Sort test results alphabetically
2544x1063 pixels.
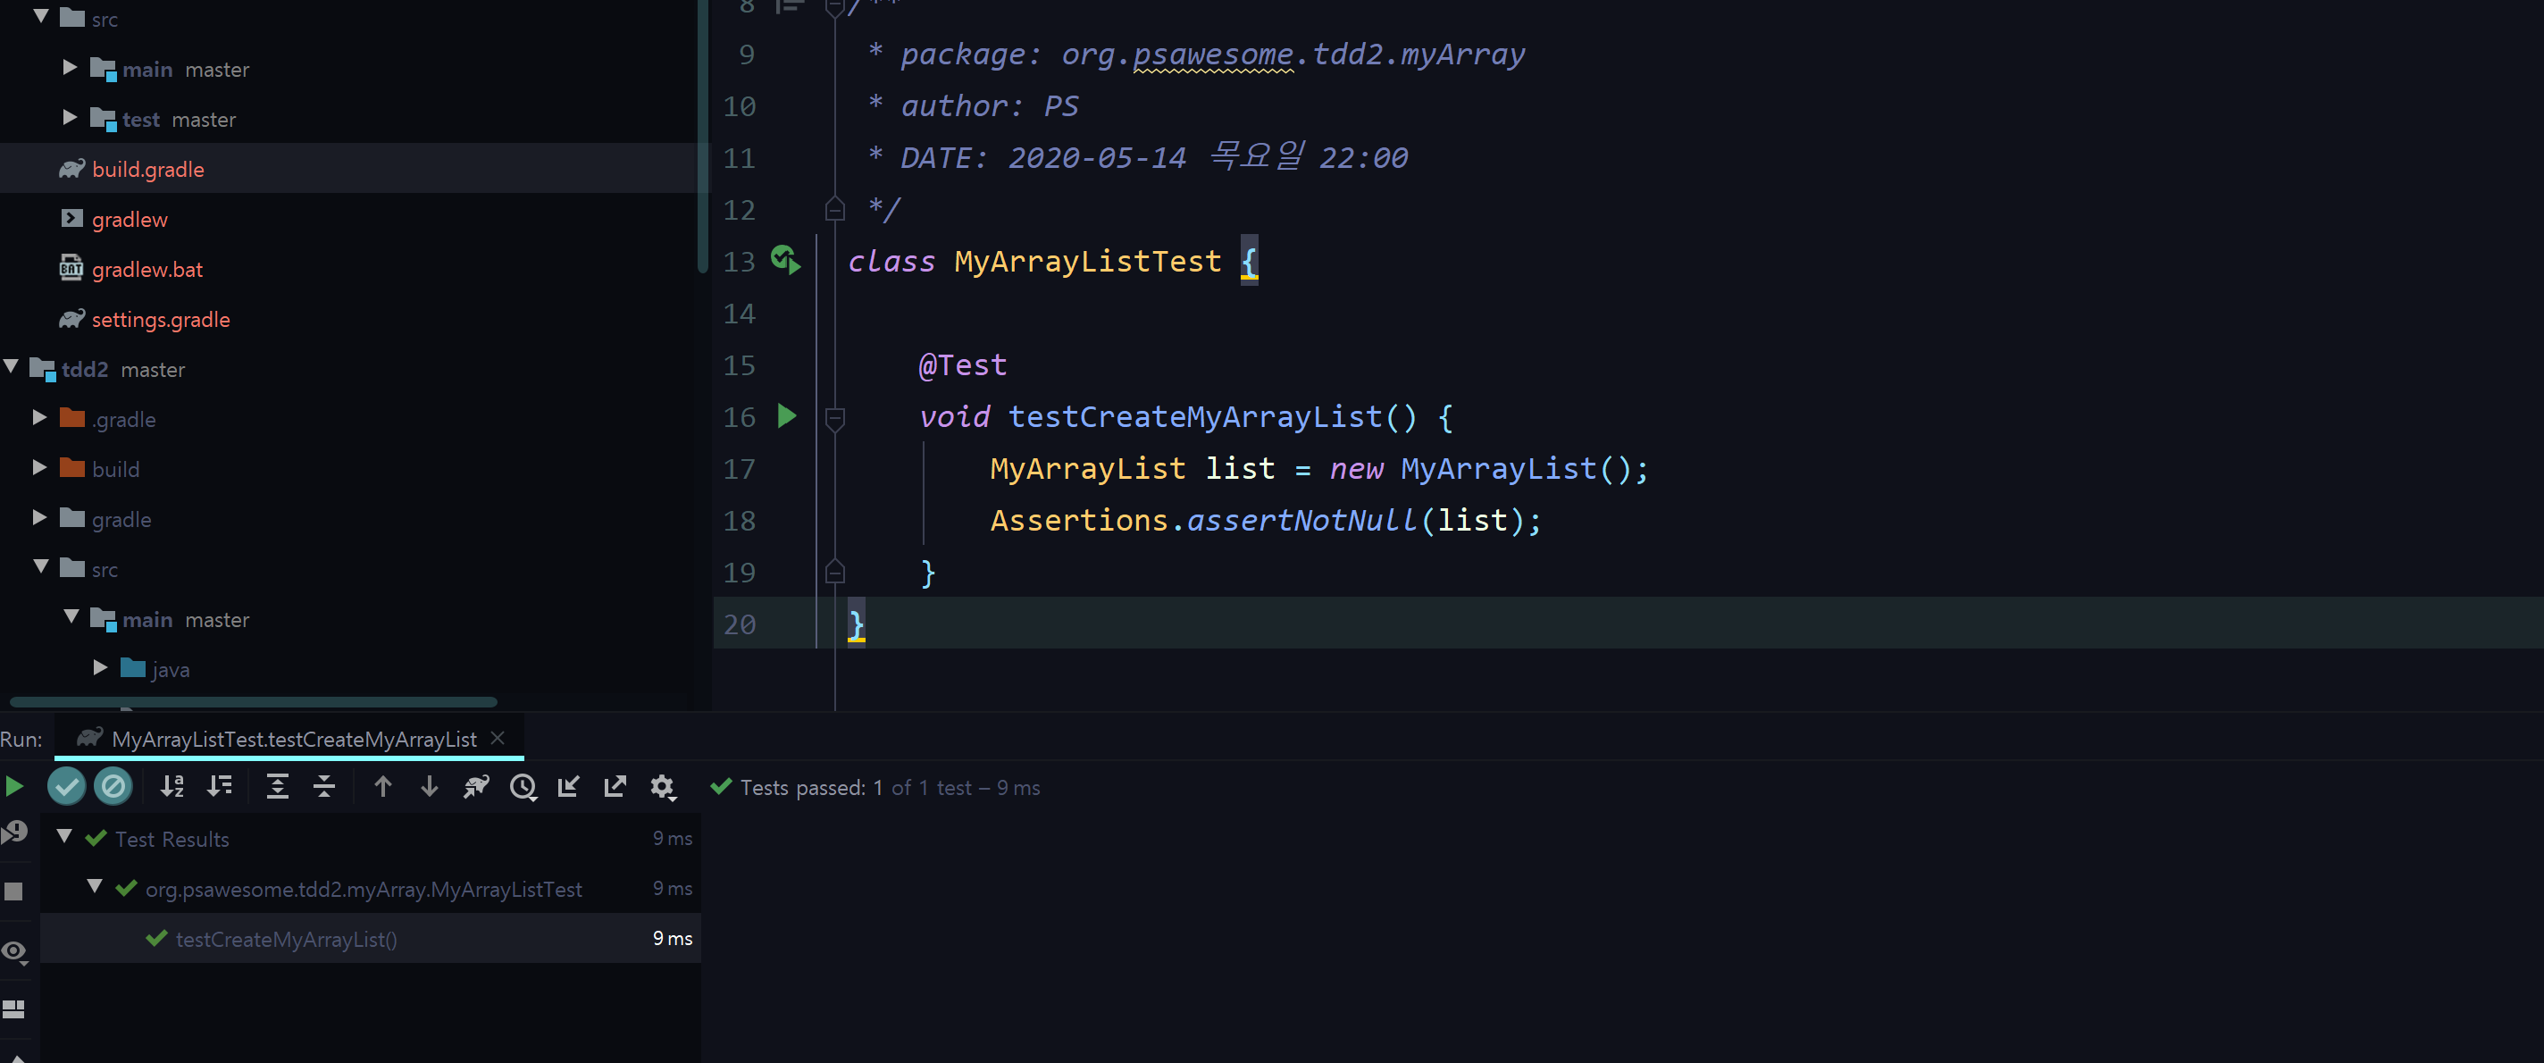tap(172, 786)
